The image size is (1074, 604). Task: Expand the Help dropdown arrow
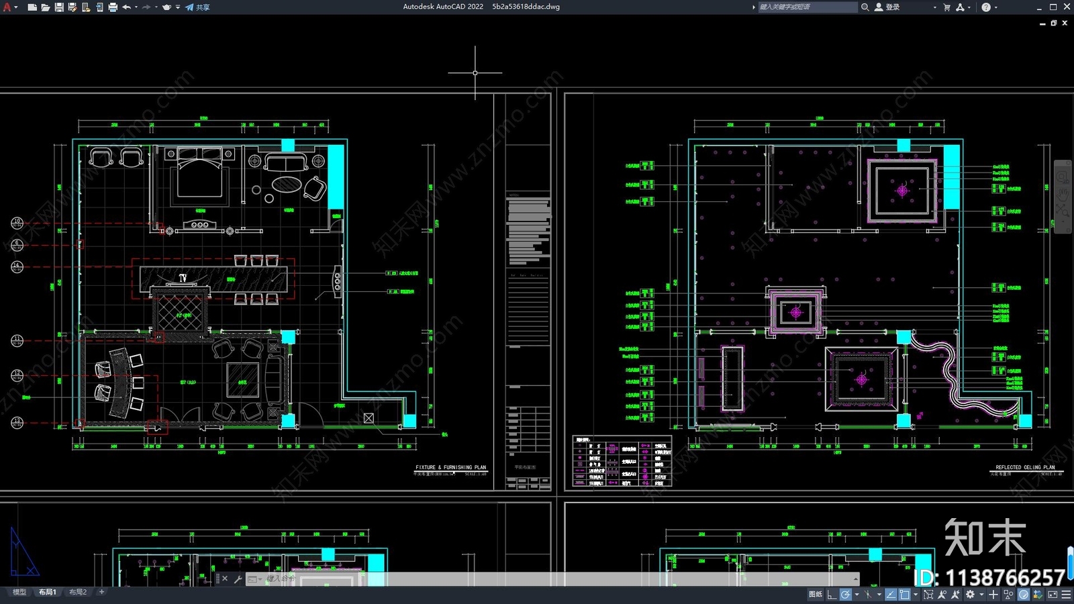(x=996, y=7)
